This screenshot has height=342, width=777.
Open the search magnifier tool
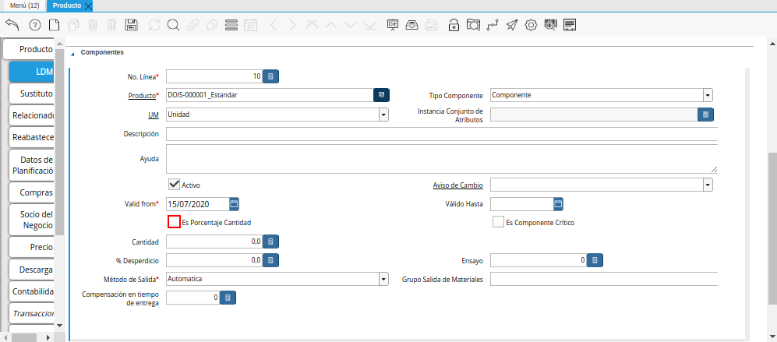(173, 25)
